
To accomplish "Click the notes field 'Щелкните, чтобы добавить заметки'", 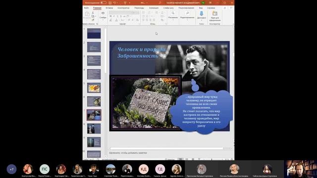I will pyautogui.click(x=128, y=153).
